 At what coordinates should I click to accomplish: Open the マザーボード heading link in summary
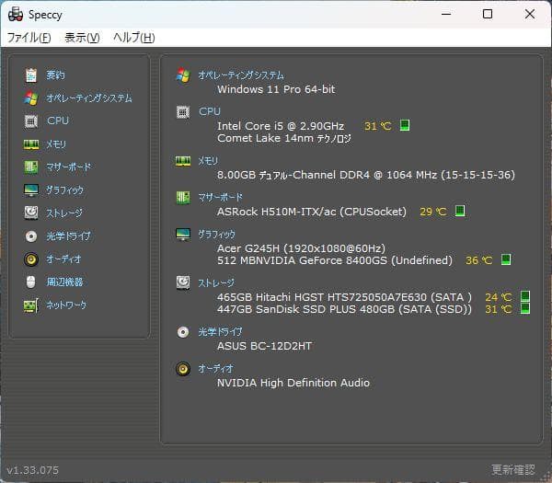click(221, 198)
